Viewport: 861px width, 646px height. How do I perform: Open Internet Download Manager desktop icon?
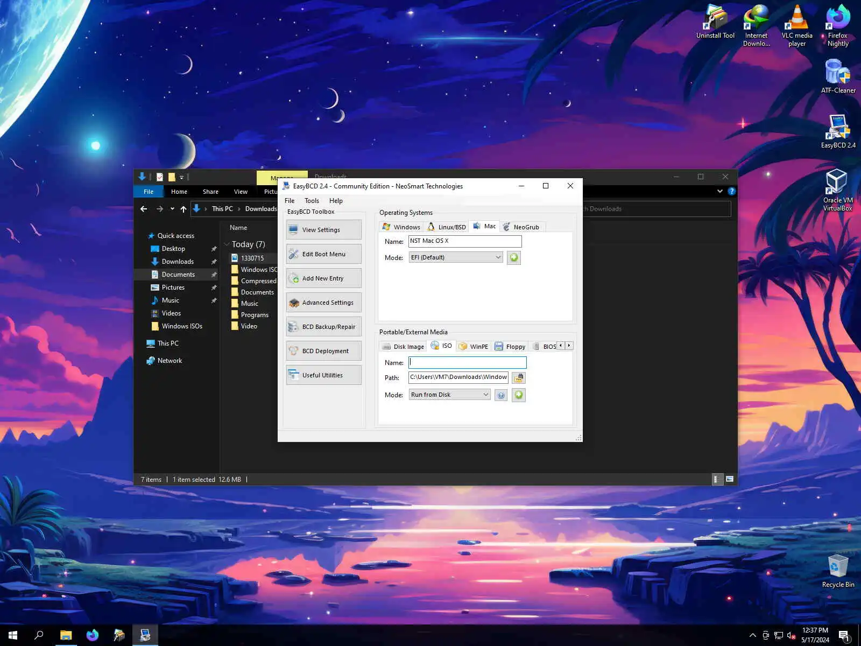(756, 26)
